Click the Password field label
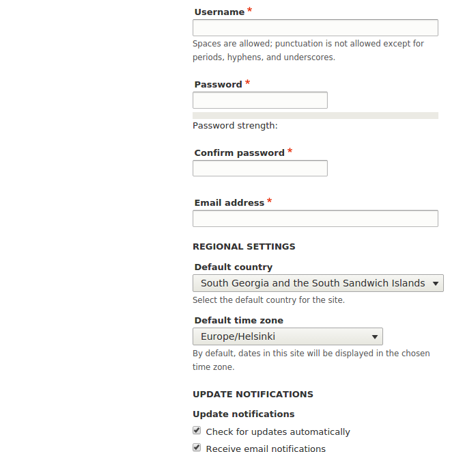The height and width of the screenshot is (452, 463). pyautogui.click(x=219, y=85)
